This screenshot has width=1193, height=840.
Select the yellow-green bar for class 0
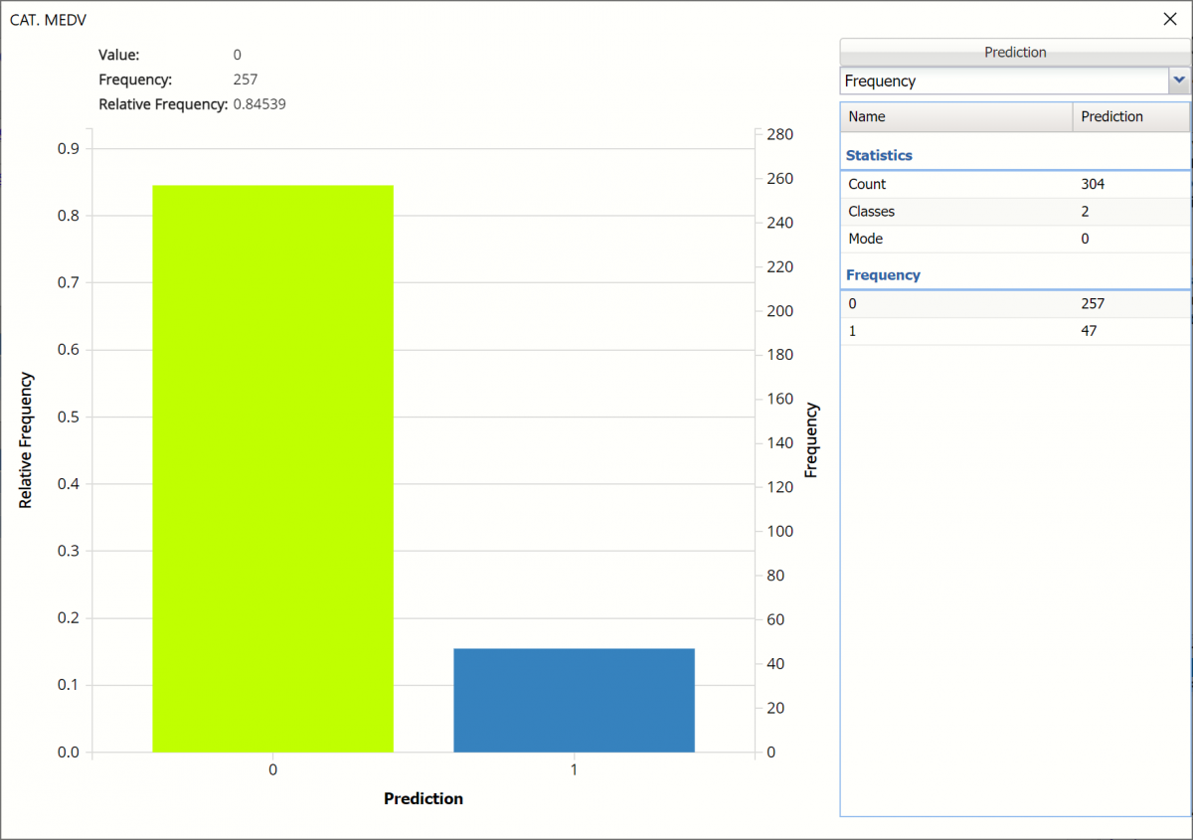click(272, 467)
